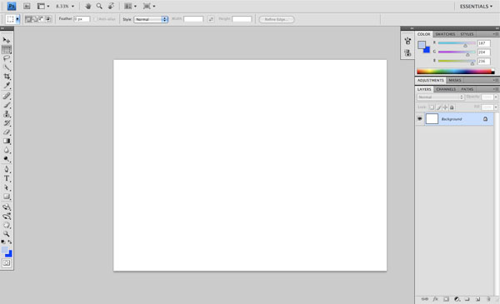Select the Adjustments tab
The height and width of the screenshot is (304, 500).
(431, 80)
